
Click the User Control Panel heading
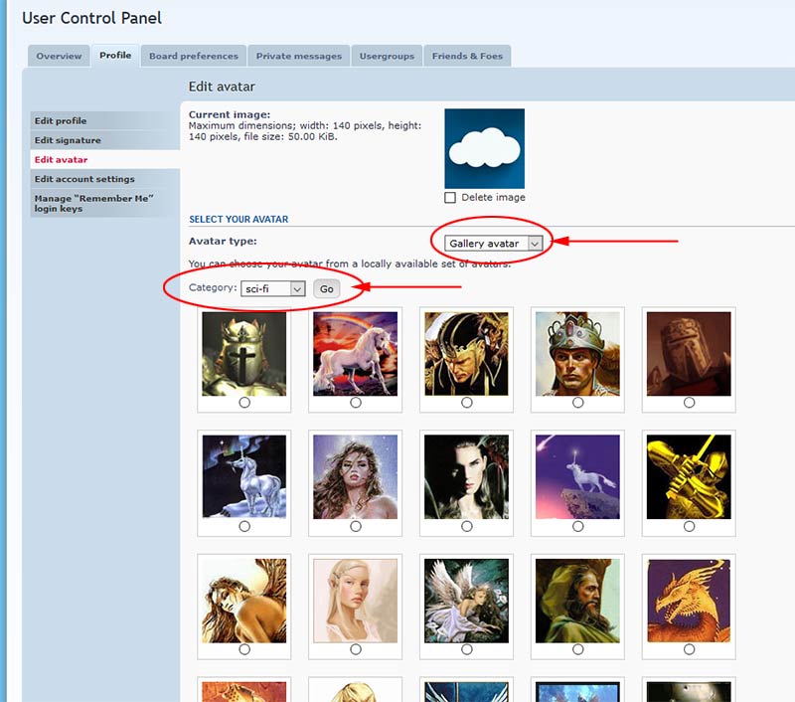pyautogui.click(x=91, y=18)
